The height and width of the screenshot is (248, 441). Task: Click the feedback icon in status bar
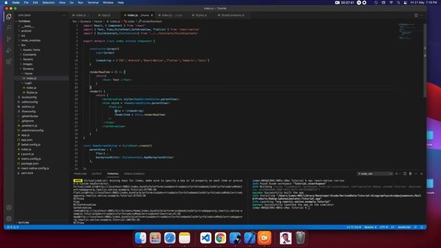click(x=416, y=227)
